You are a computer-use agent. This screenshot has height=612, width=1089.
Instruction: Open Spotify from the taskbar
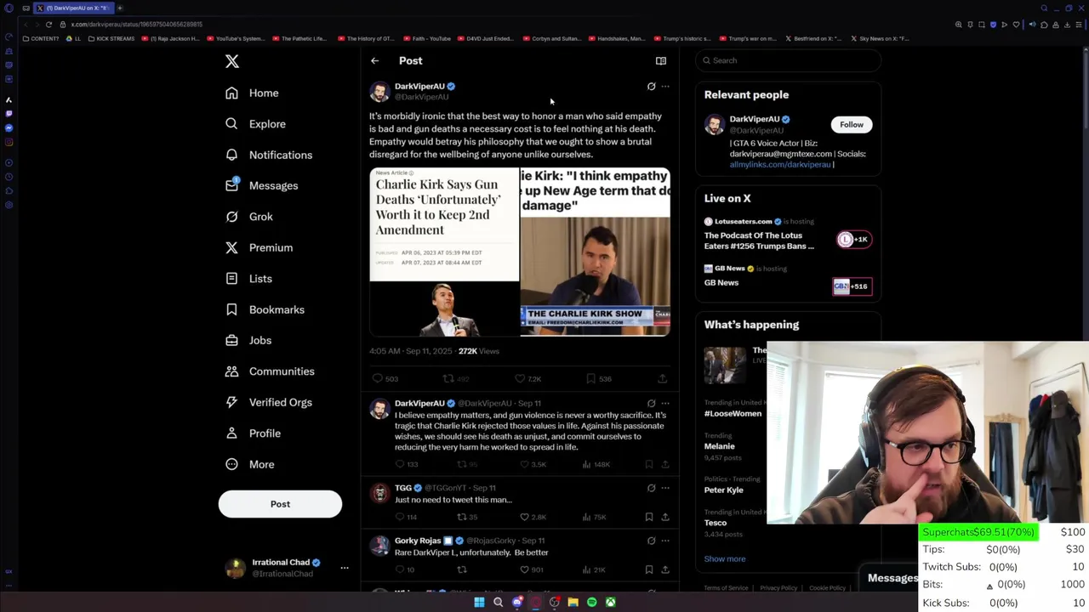(x=592, y=602)
